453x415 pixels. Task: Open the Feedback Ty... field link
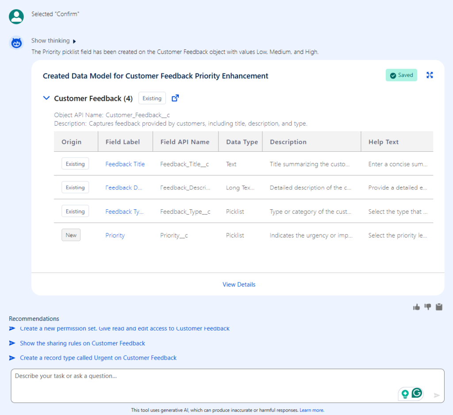(x=124, y=211)
